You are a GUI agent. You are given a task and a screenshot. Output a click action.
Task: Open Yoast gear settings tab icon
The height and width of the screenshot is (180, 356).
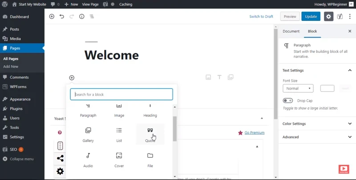60,171
